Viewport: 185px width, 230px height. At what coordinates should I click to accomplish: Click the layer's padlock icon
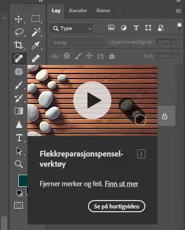coord(165,116)
